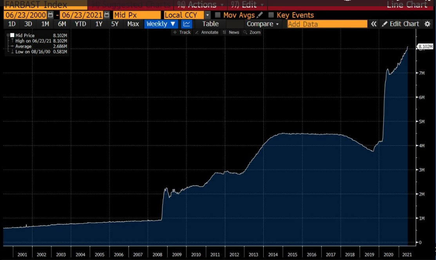Click the Add Data input field
Screen dimensions: 436x260
[x=327, y=24]
